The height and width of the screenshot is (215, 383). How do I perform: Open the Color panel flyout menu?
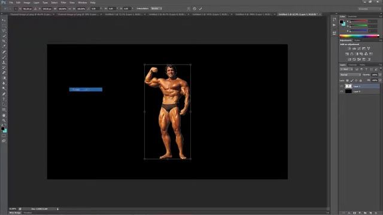(381, 17)
